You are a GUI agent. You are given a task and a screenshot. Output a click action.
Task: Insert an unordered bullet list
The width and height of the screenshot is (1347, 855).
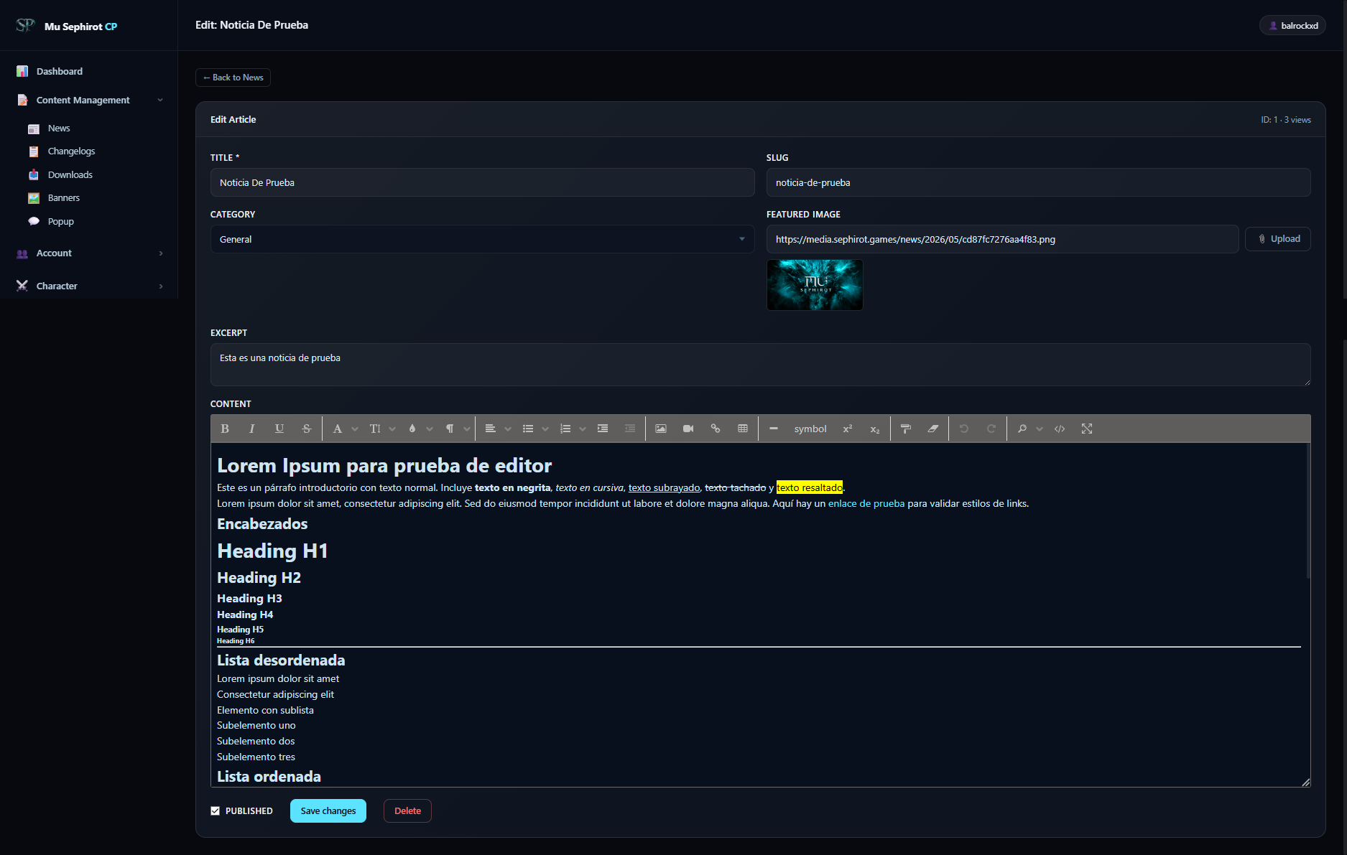pos(528,429)
